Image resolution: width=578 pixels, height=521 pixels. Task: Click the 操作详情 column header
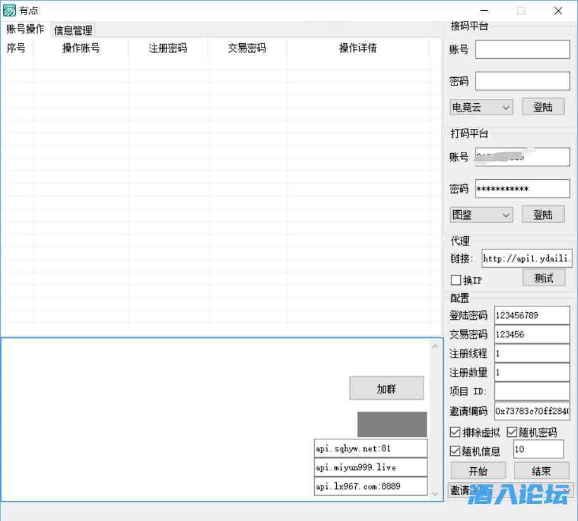(x=358, y=48)
